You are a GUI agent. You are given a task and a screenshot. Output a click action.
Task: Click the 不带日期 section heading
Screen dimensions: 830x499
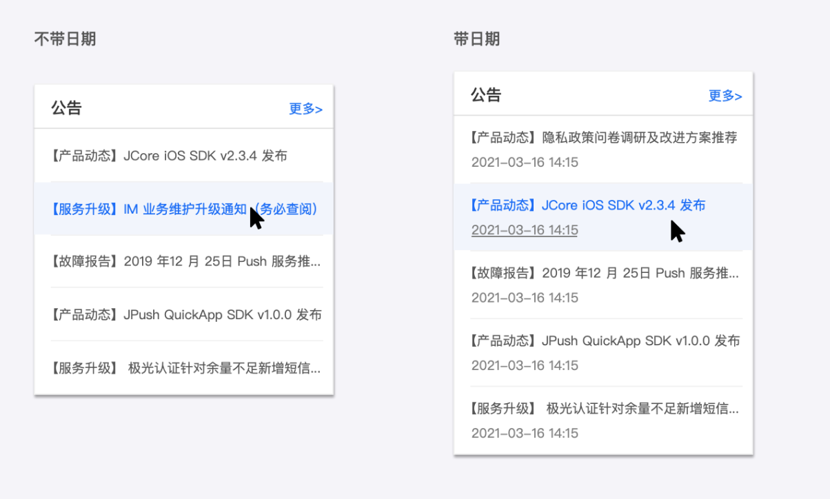point(65,39)
